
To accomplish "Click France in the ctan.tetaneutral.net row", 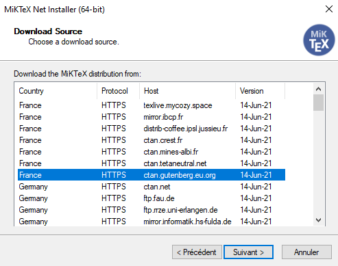I will (30, 163).
